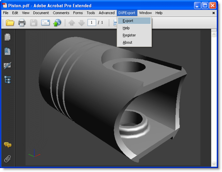This screenshot has height=172, width=222.
Task: Minimize the Acrobat window
Action: click(x=197, y=6)
